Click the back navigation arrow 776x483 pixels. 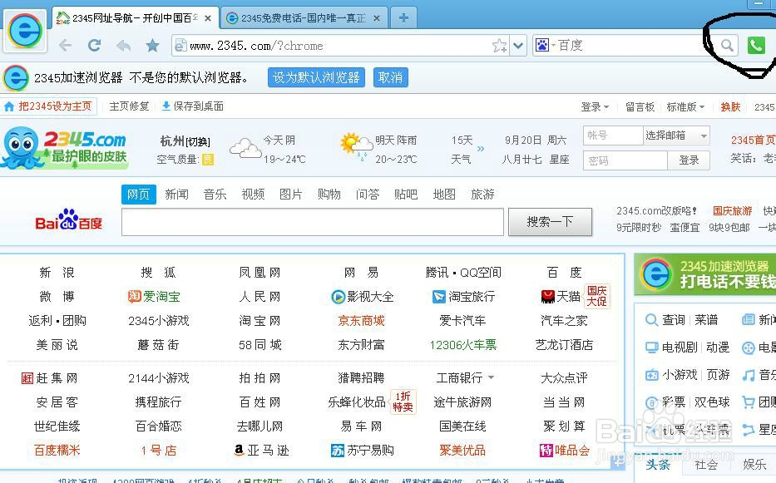(x=66, y=46)
